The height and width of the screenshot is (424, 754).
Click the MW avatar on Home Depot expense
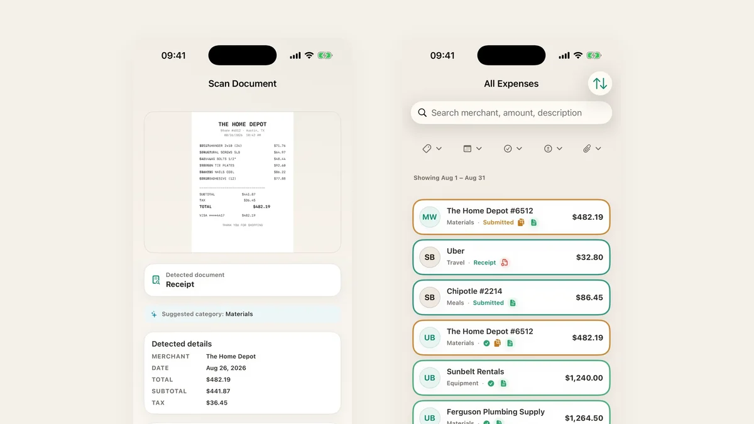click(x=430, y=217)
